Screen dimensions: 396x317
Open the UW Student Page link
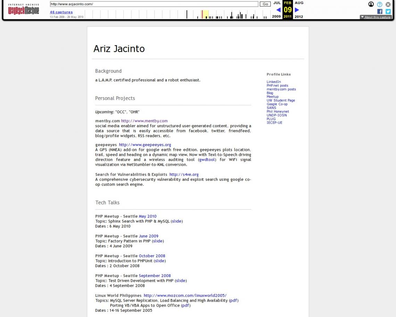[x=281, y=100]
